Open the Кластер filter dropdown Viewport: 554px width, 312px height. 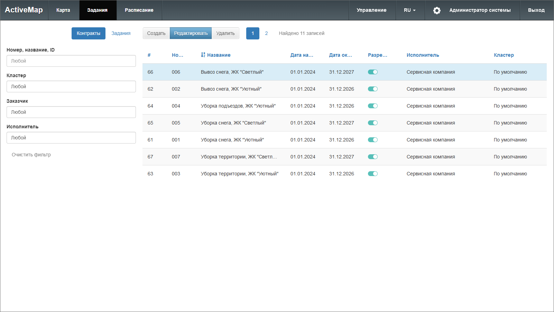[x=71, y=86]
